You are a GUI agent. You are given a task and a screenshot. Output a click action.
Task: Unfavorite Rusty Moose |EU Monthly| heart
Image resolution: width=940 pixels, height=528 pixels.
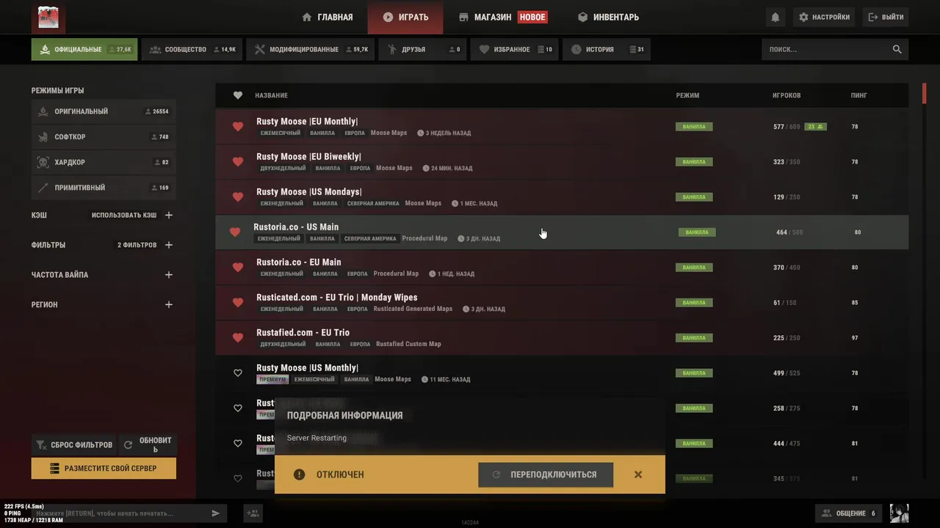238,127
